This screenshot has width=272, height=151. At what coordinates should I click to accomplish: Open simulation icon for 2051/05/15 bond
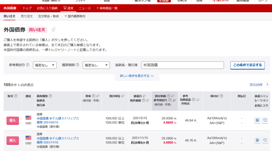pyautogui.click(x=257, y=120)
